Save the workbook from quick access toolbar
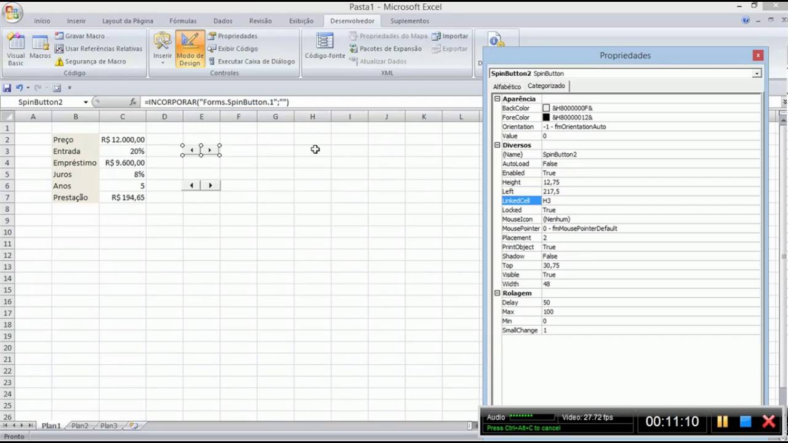The image size is (788, 443). [x=7, y=88]
